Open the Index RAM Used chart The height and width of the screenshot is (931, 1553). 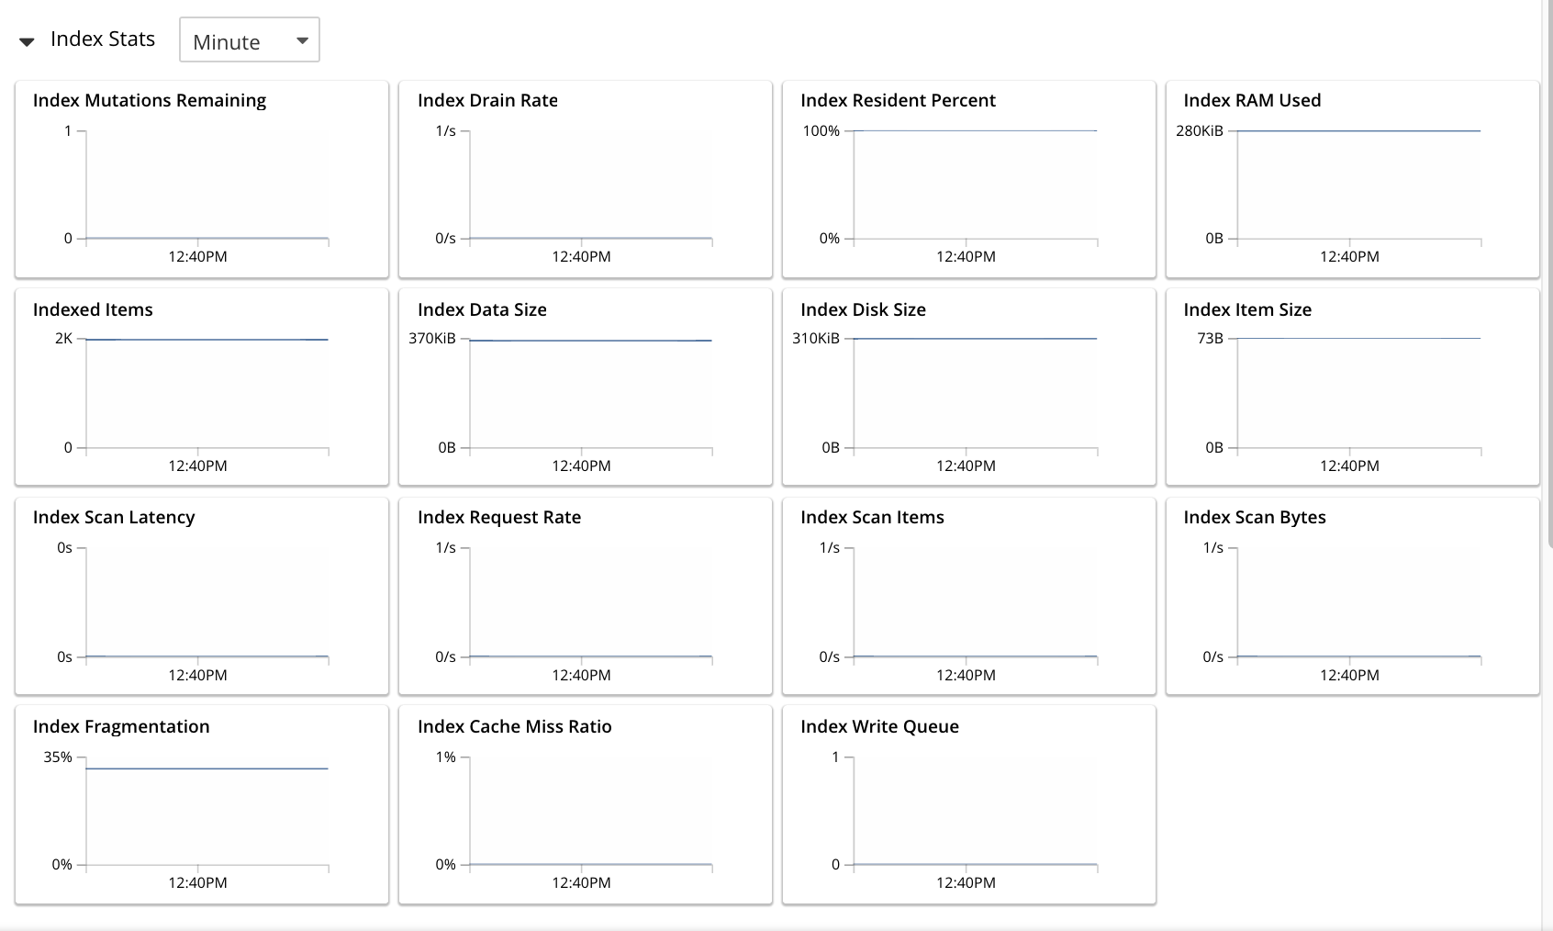(1352, 179)
